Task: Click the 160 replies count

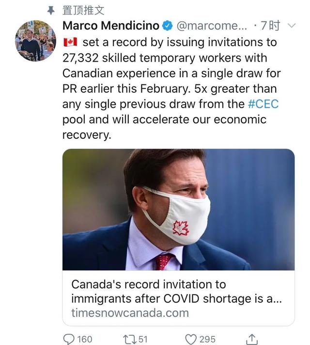Action: tap(84, 339)
